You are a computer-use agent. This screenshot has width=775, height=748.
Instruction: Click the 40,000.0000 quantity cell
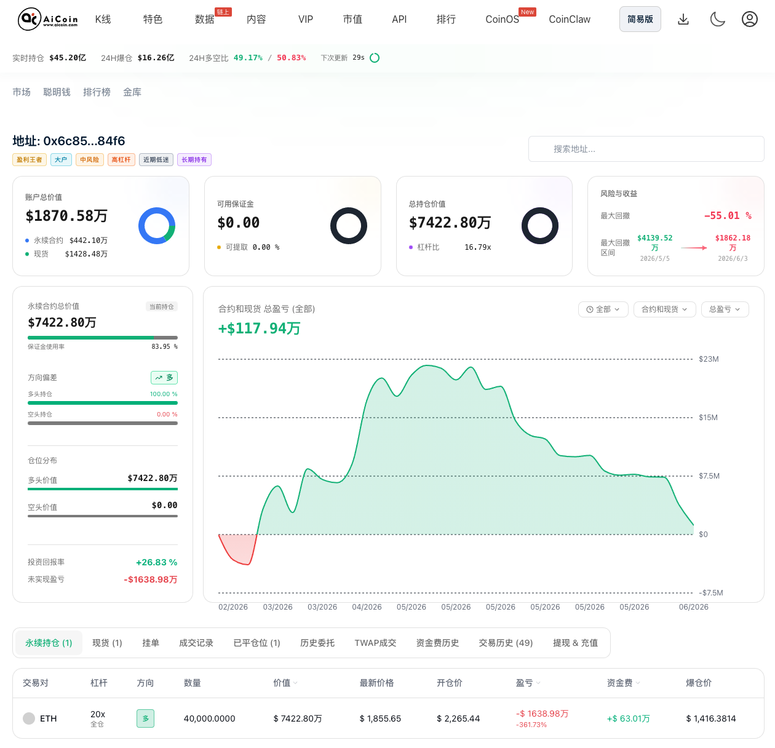(x=209, y=718)
